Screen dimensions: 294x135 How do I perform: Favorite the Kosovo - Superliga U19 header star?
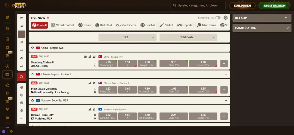(x=32, y=100)
